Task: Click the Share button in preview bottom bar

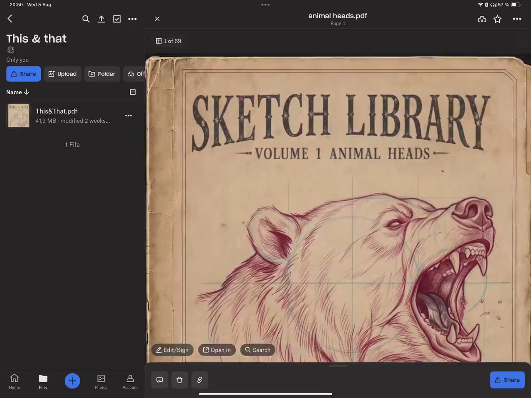Action: pyautogui.click(x=507, y=380)
